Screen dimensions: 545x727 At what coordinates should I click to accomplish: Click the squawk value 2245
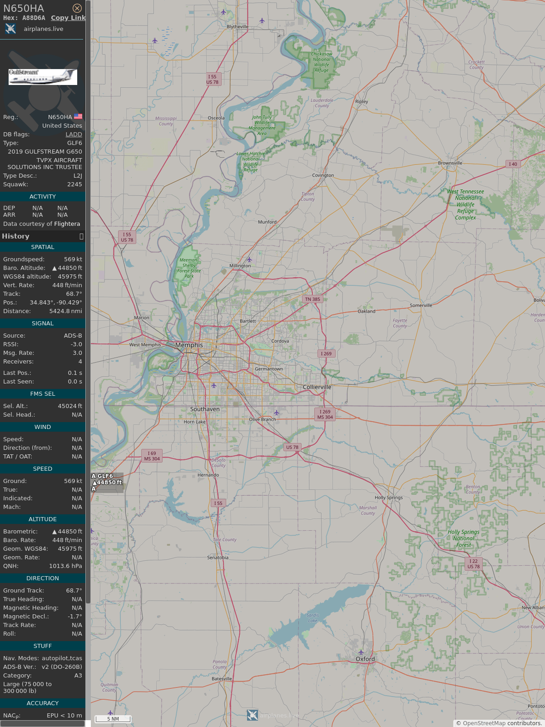pos(74,184)
